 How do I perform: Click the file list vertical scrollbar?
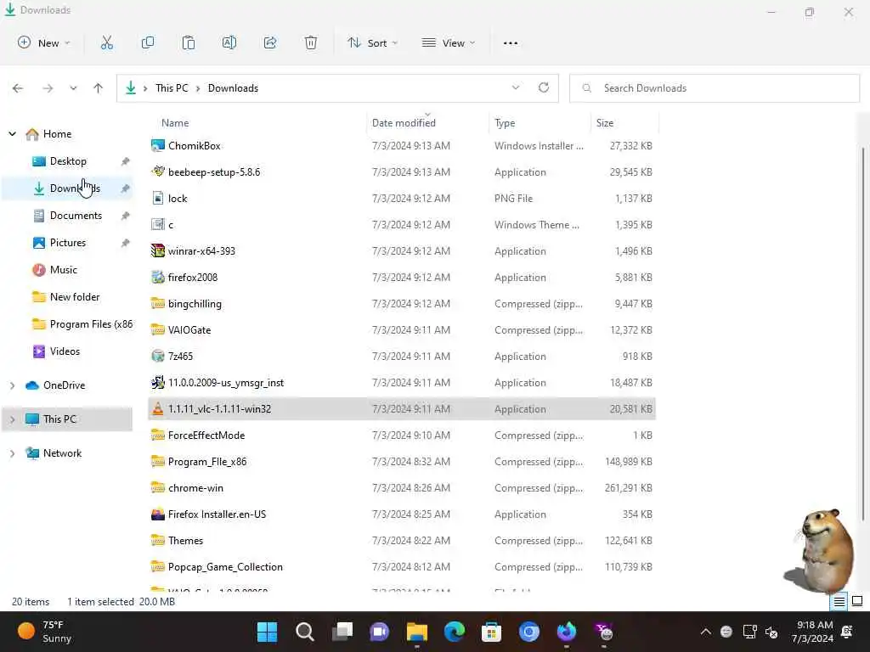point(863,333)
